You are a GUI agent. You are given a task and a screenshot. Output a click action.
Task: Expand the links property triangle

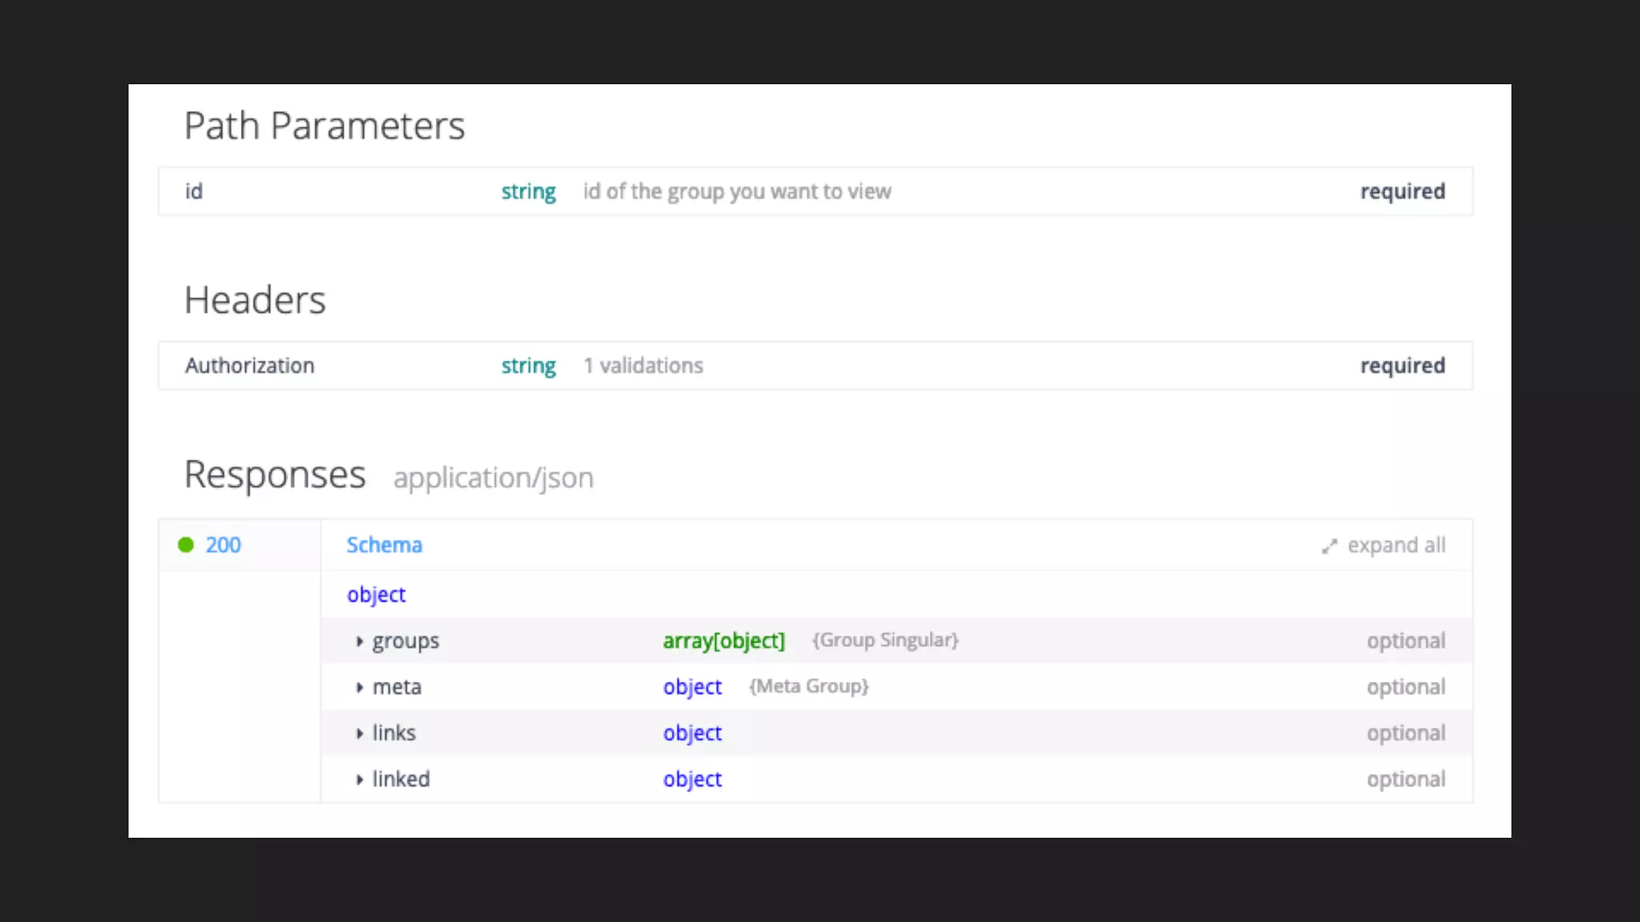[360, 733]
